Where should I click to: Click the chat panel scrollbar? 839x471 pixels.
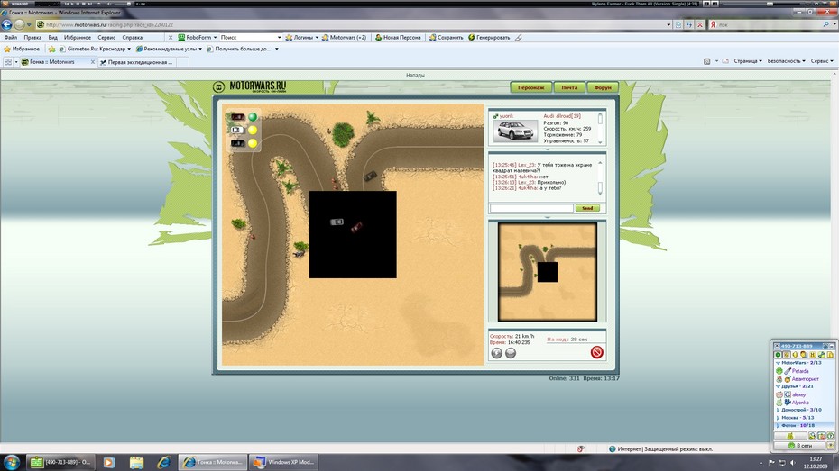click(600, 177)
